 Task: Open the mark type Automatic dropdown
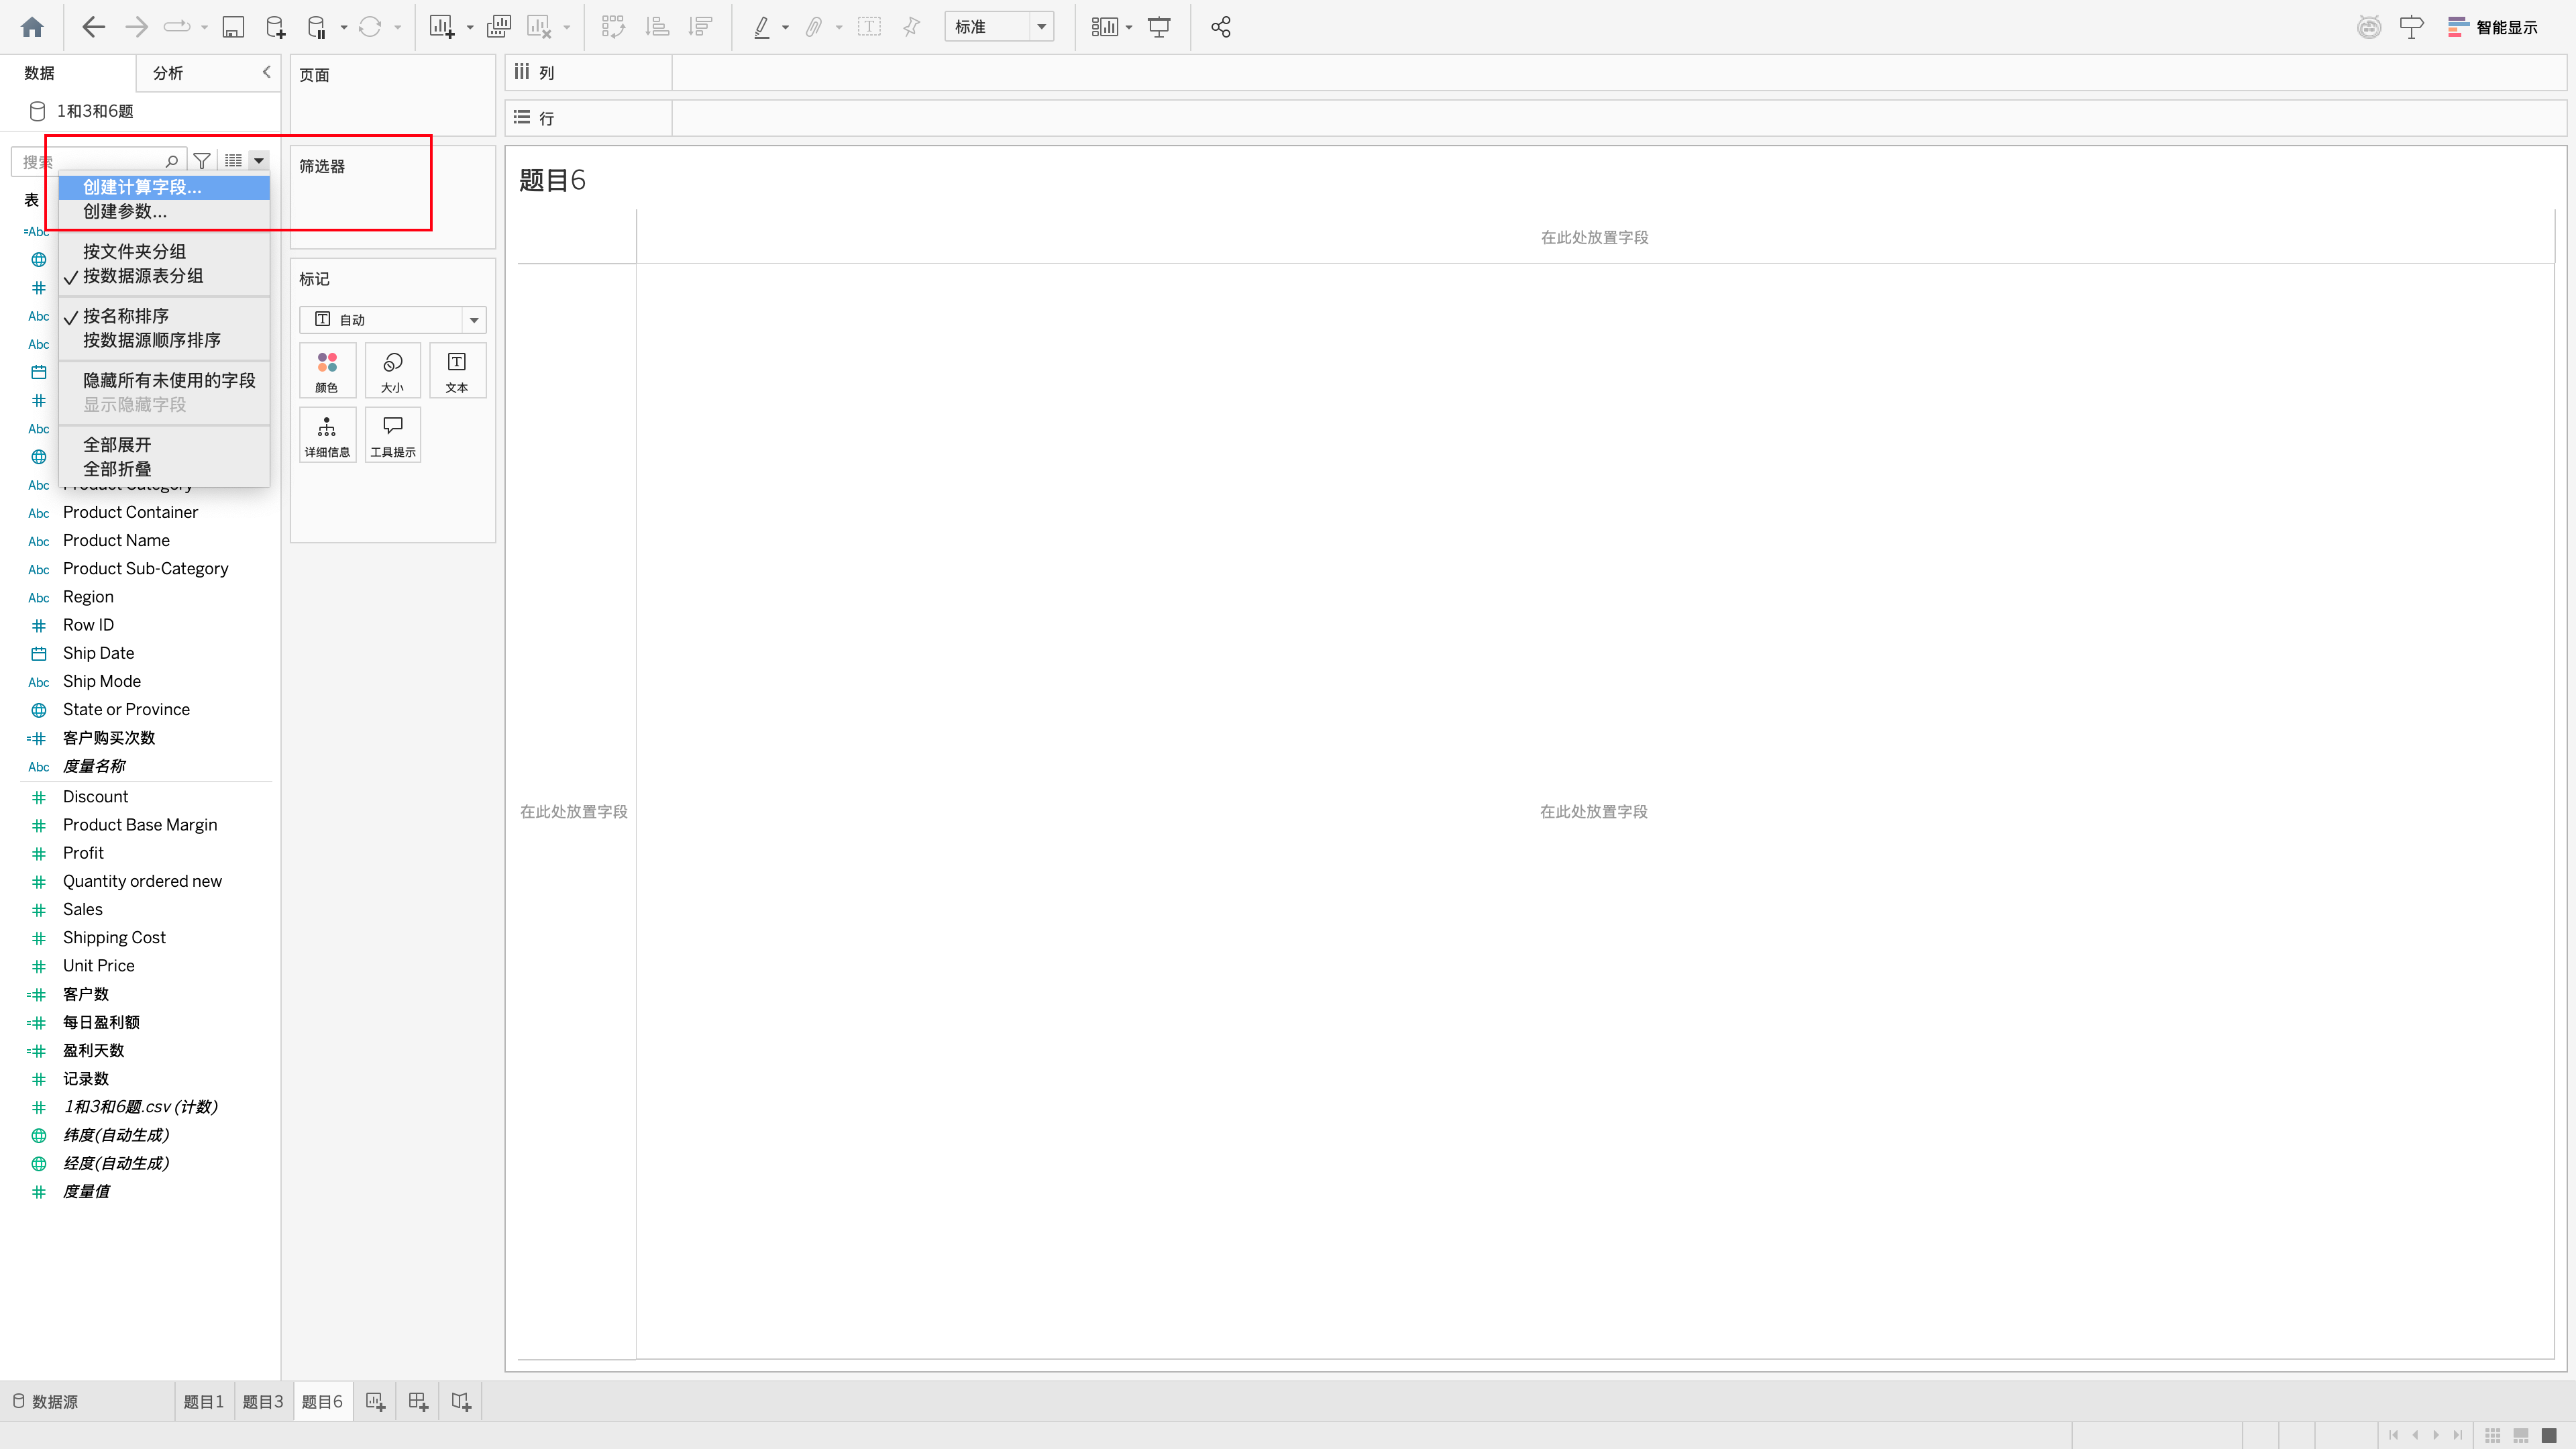pyautogui.click(x=392, y=320)
